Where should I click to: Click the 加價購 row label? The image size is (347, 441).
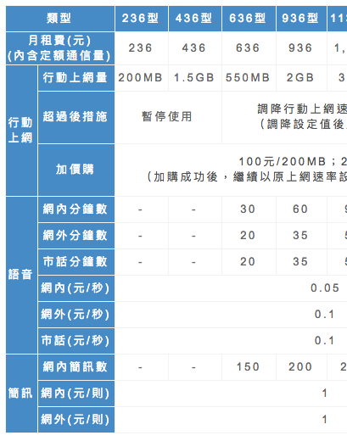pos(76,170)
